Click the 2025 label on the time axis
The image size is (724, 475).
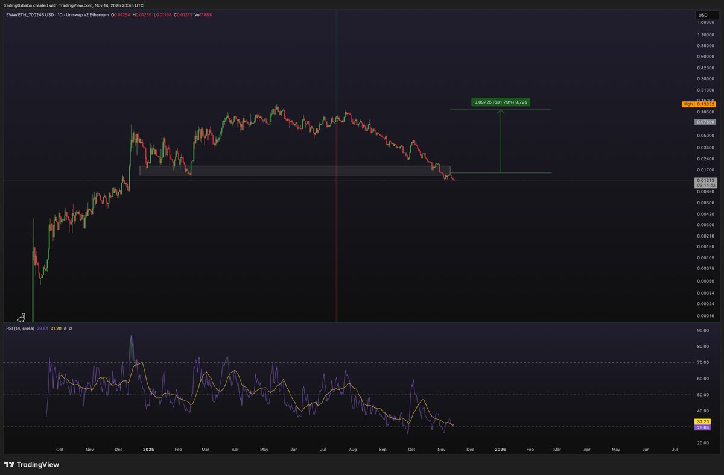click(x=148, y=449)
